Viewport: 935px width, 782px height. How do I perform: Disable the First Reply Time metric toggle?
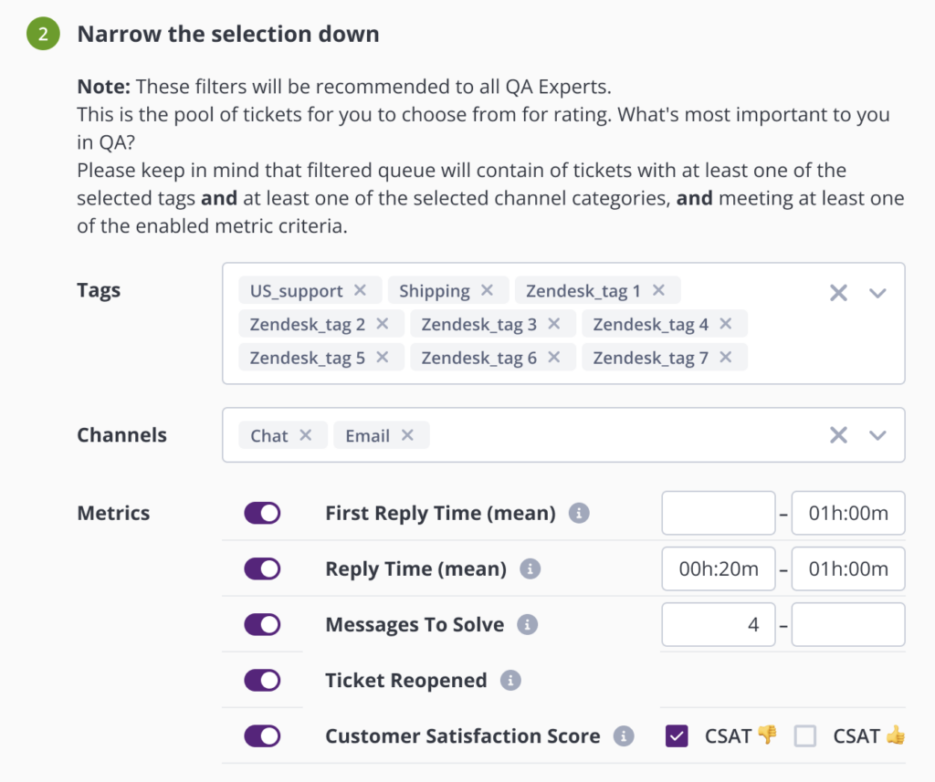262,513
